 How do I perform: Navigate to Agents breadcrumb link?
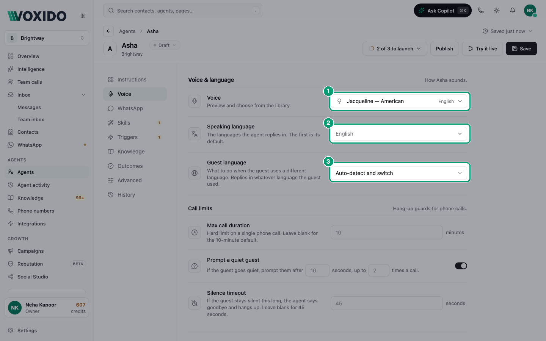127,31
